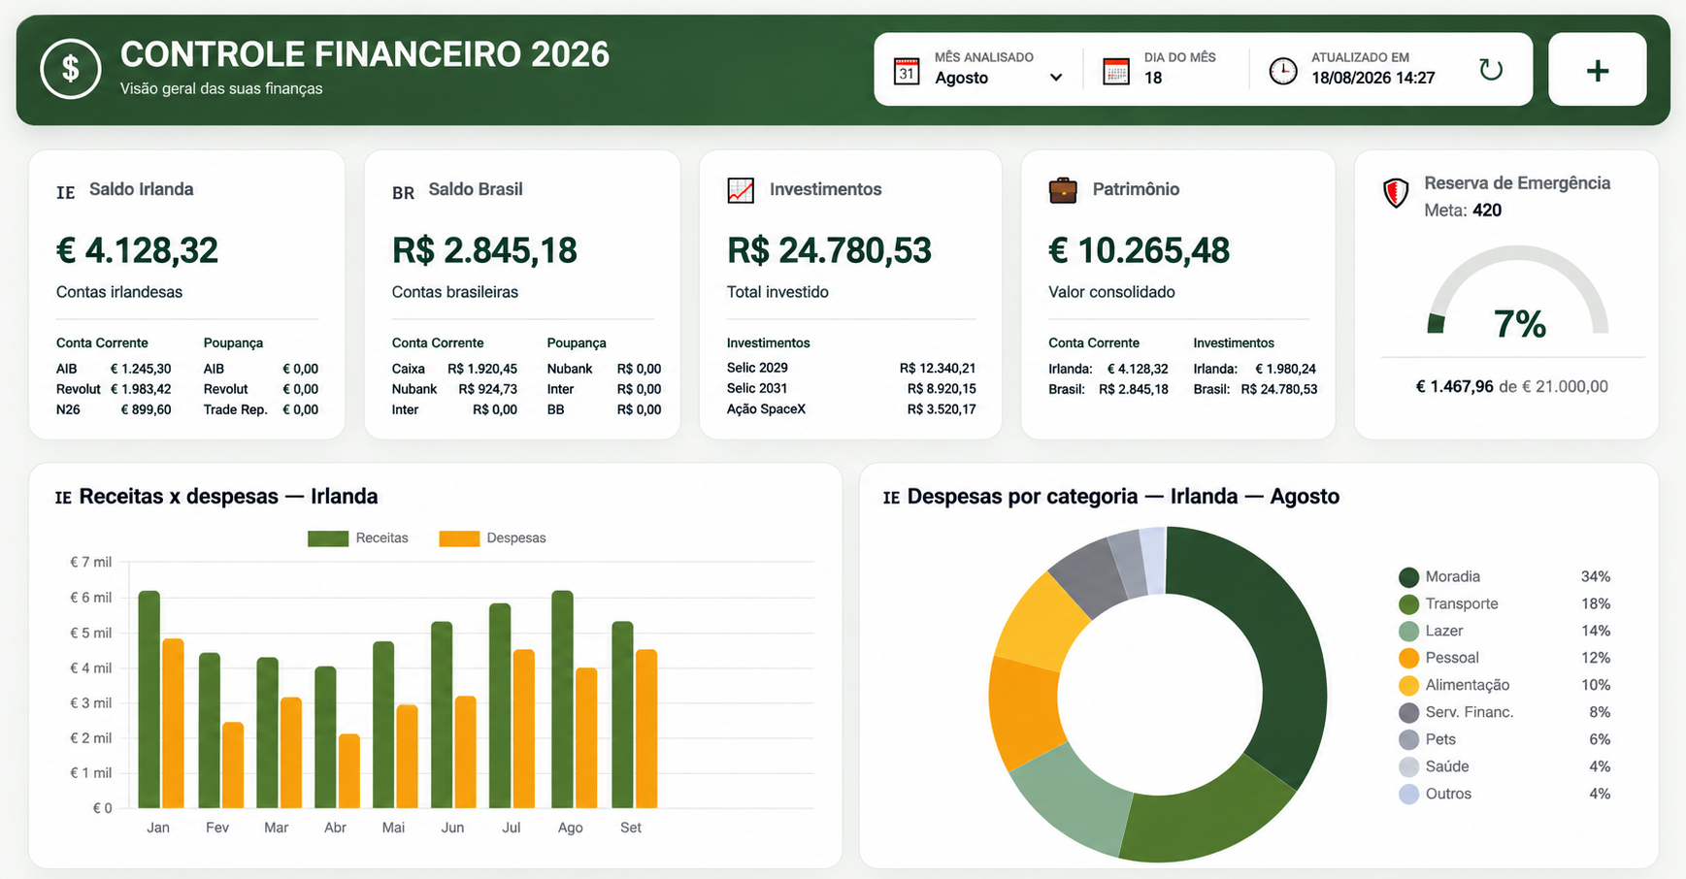Toggle Receitas series in the chart legend
Image resolution: width=1686 pixels, height=879 pixels.
(x=358, y=538)
